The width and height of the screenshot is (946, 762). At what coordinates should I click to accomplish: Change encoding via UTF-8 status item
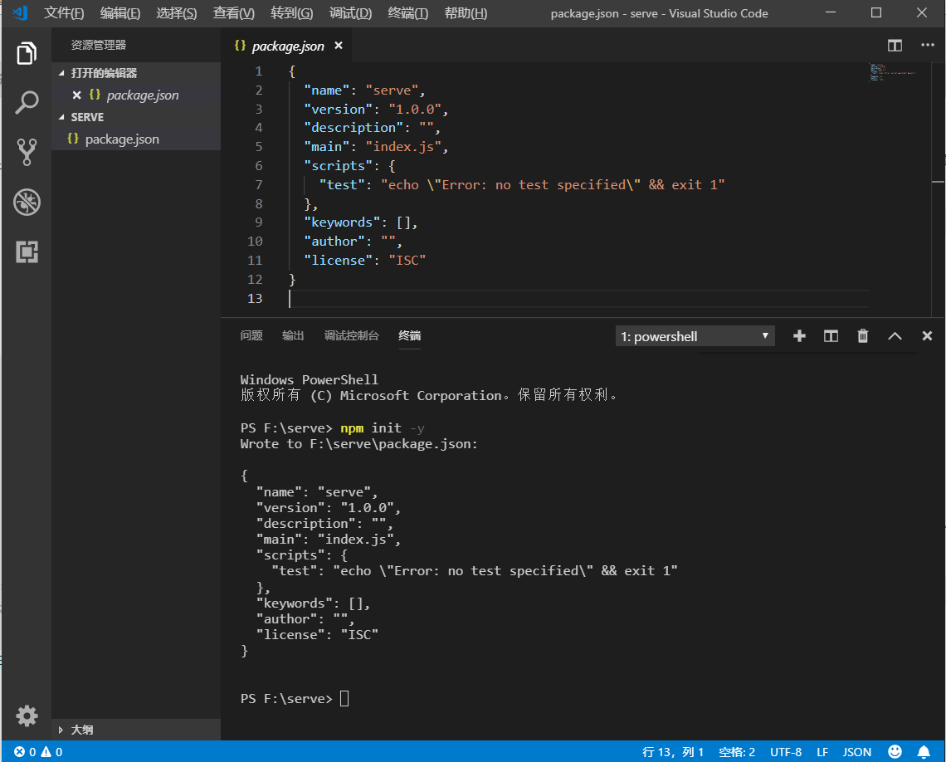(786, 752)
